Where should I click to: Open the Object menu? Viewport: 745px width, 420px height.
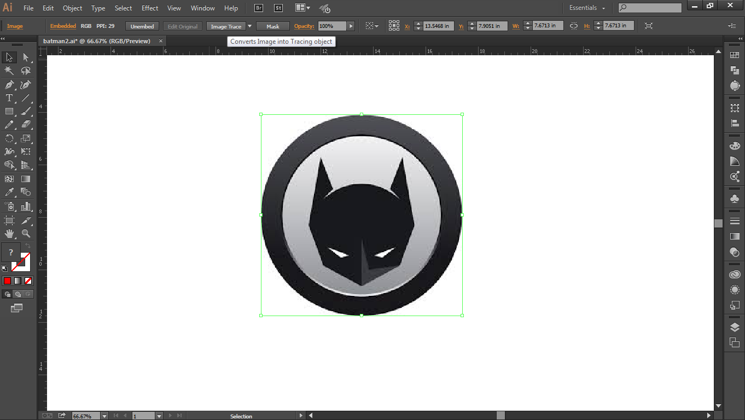pos(72,8)
